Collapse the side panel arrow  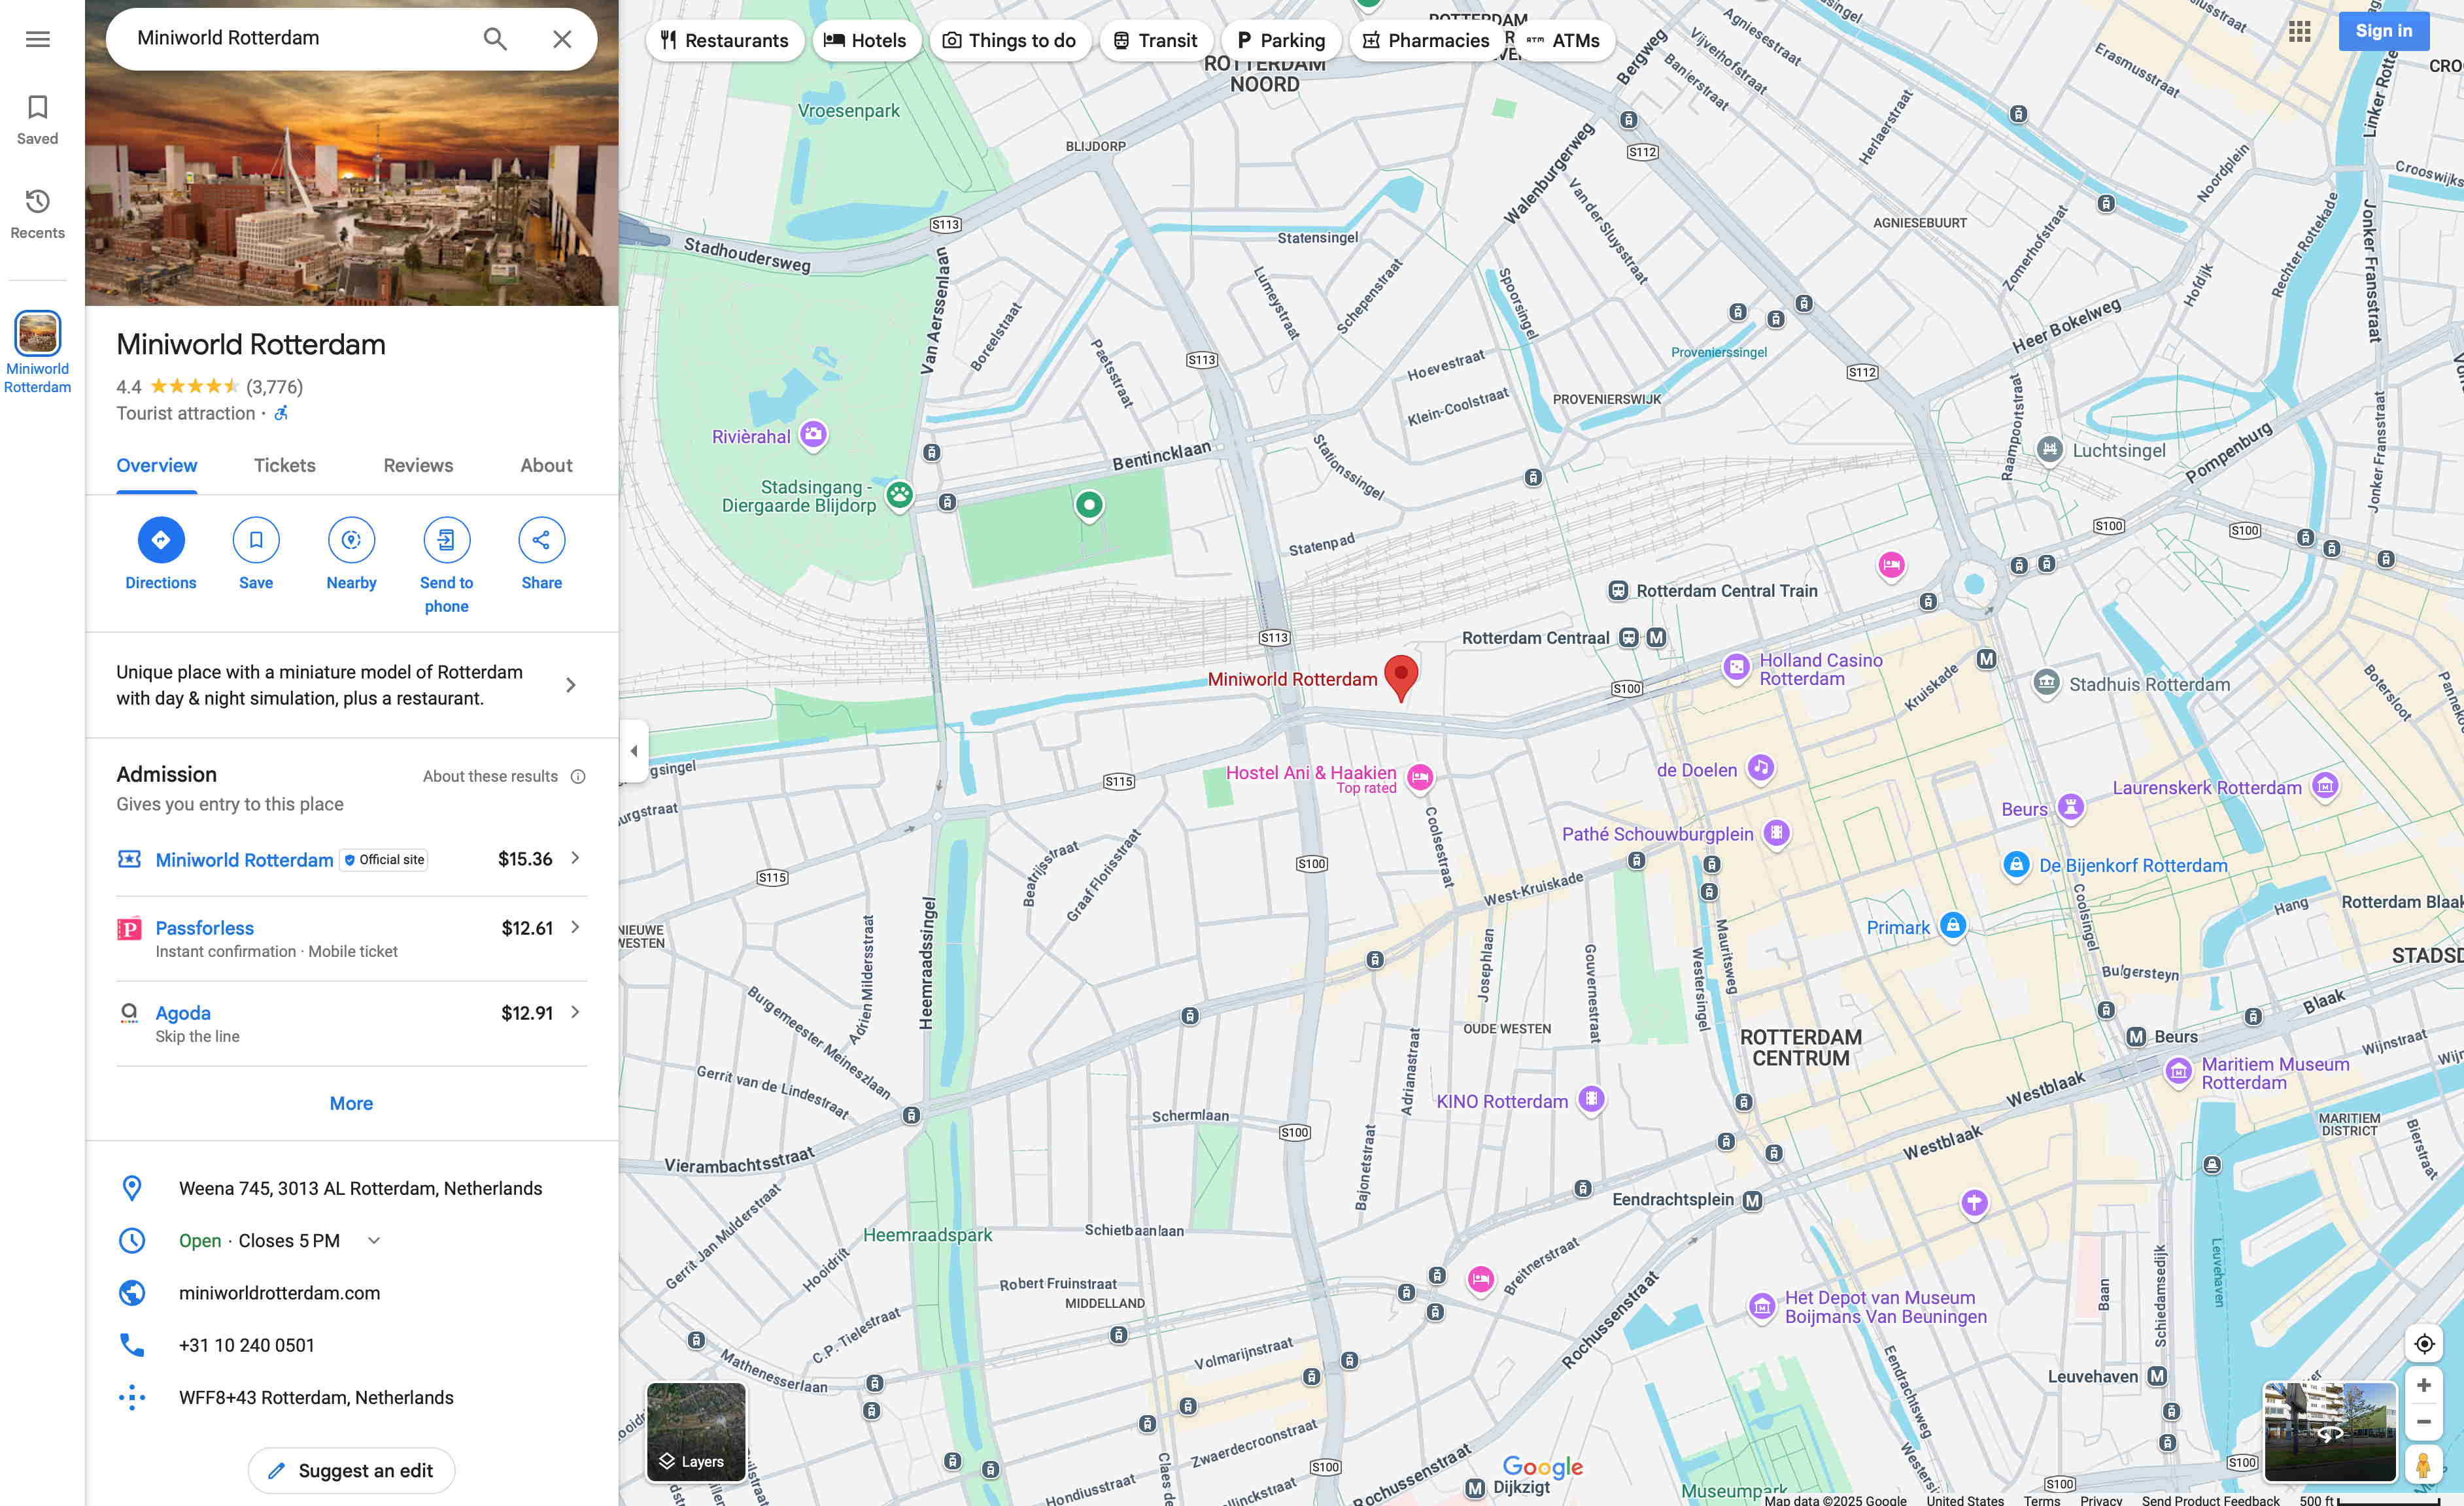pyautogui.click(x=634, y=750)
